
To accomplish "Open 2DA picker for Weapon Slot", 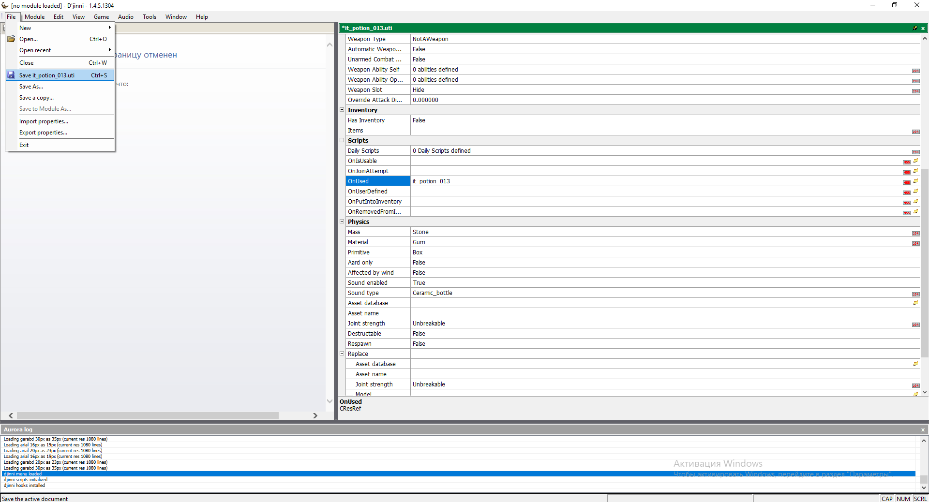I will [x=915, y=91].
